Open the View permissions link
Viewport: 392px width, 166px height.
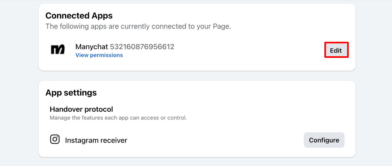[99, 55]
